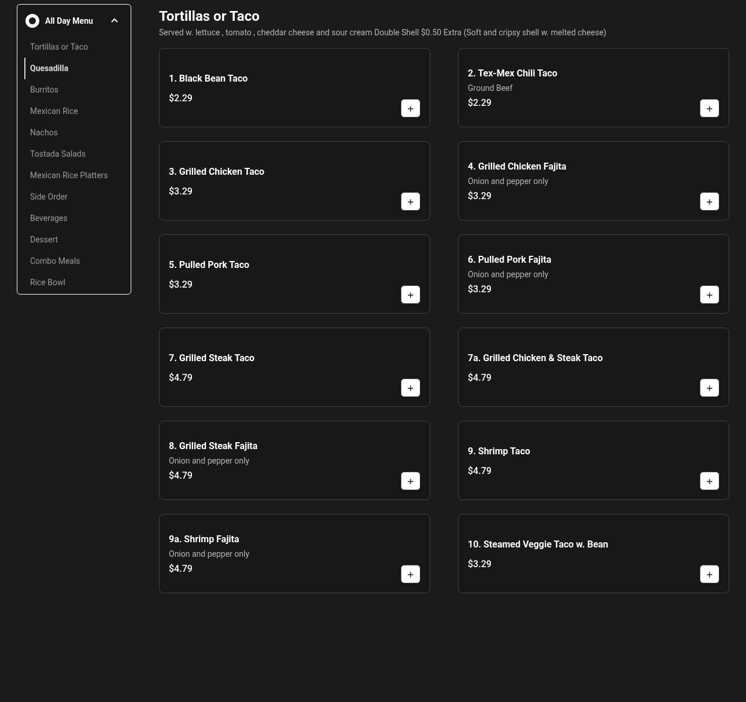Click the $4.79 price of Grilled Steak Taco
This screenshot has height=702, width=746.
(180, 378)
